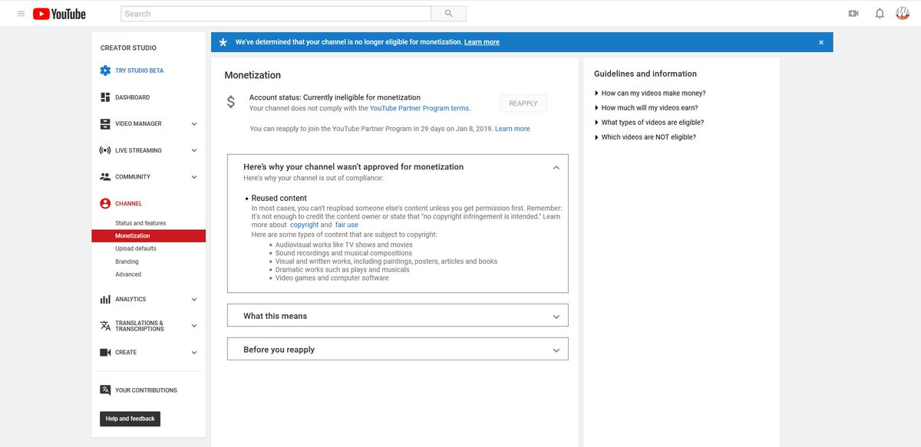Expand the What this means panel
The image size is (921, 447).
[x=398, y=316]
